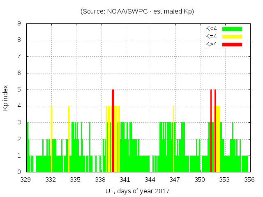263x197 pixels.
Task: Select the 'K>4' legend text label
Action: click(211, 44)
